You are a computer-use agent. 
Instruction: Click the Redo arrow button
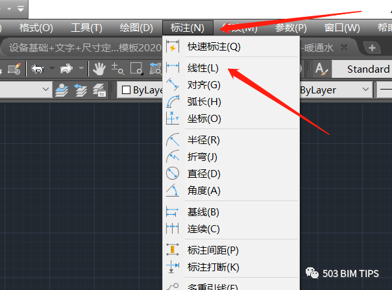66,69
